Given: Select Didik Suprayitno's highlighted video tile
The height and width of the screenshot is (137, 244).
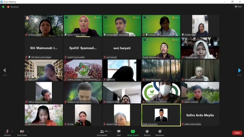Looking at the screenshot, I should [161, 115].
